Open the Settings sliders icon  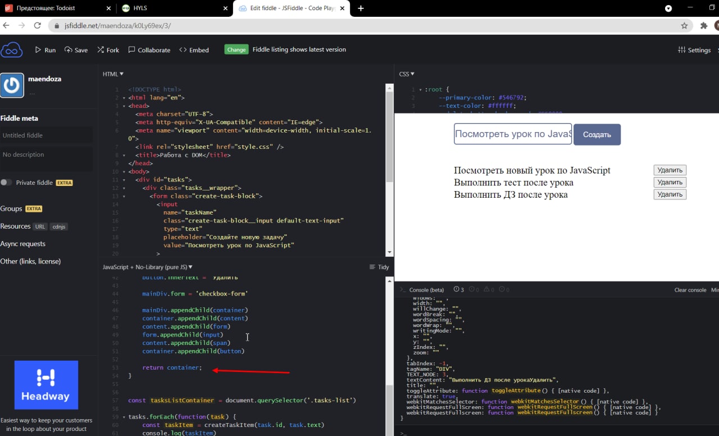coord(682,50)
